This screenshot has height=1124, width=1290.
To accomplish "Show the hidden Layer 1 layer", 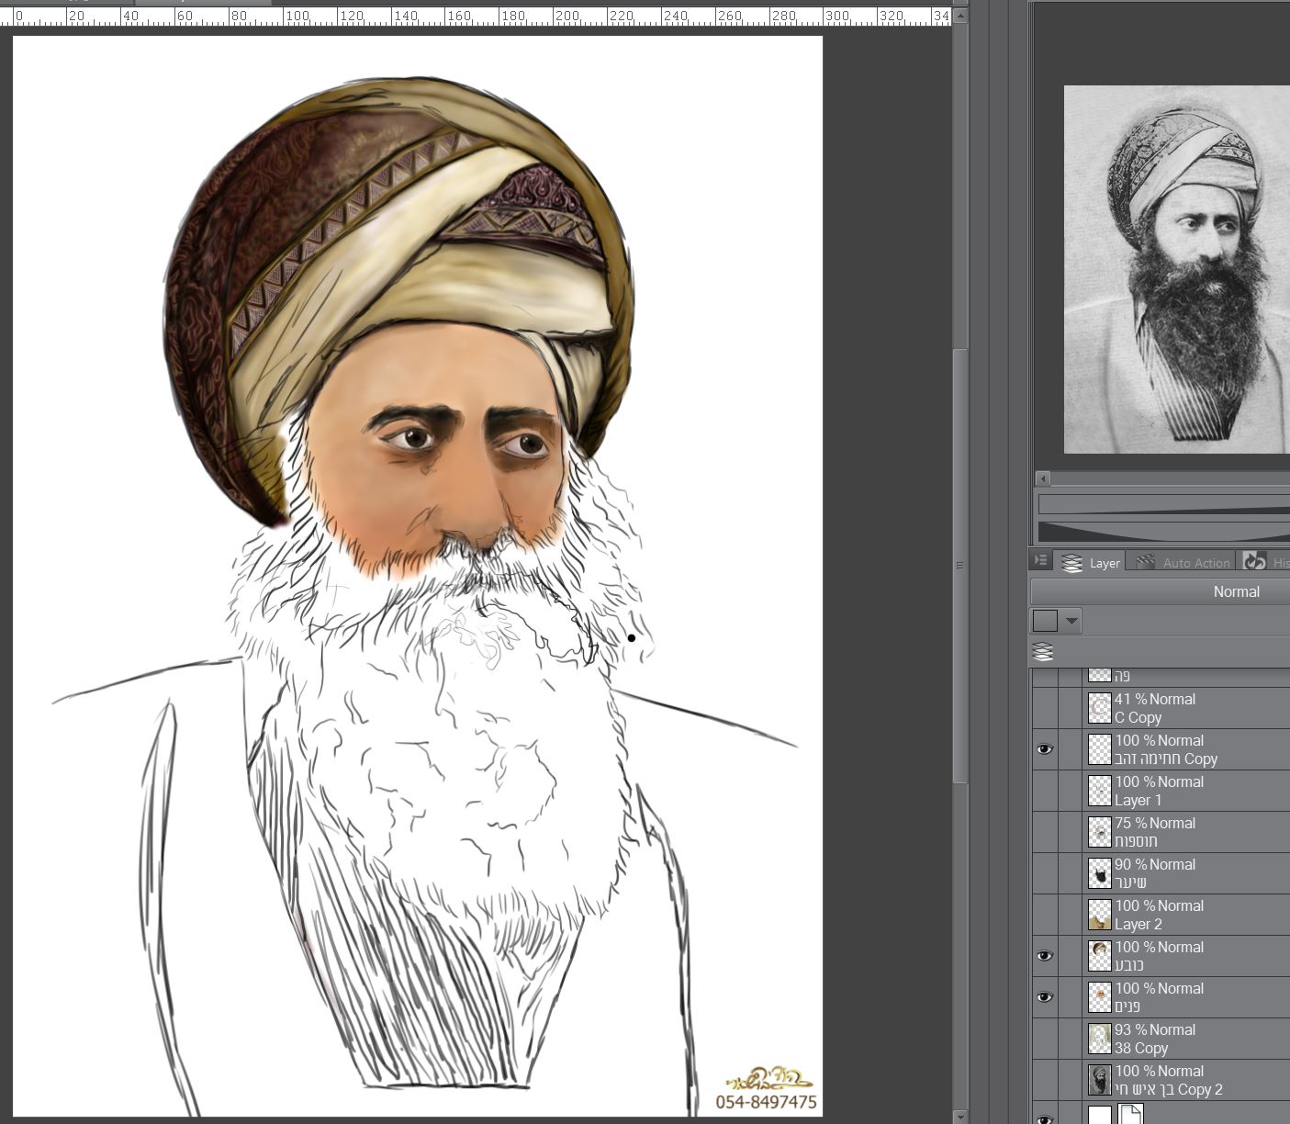I will 1045,791.
